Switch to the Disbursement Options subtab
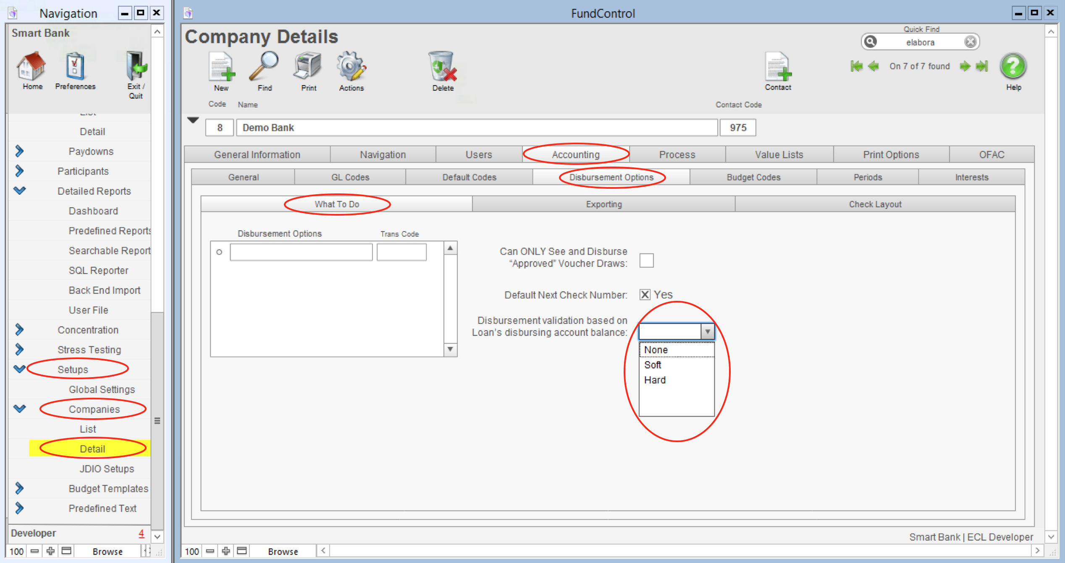The image size is (1065, 563). tap(611, 177)
